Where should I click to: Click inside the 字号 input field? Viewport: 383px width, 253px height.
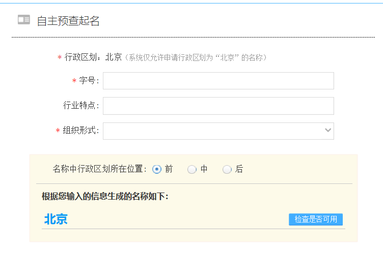[x=218, y=81]
